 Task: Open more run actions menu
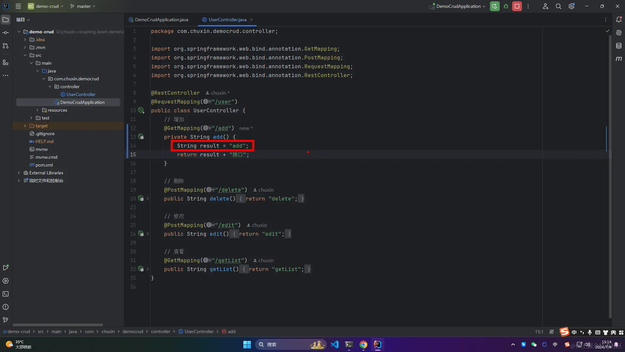[x=528, y=6]
